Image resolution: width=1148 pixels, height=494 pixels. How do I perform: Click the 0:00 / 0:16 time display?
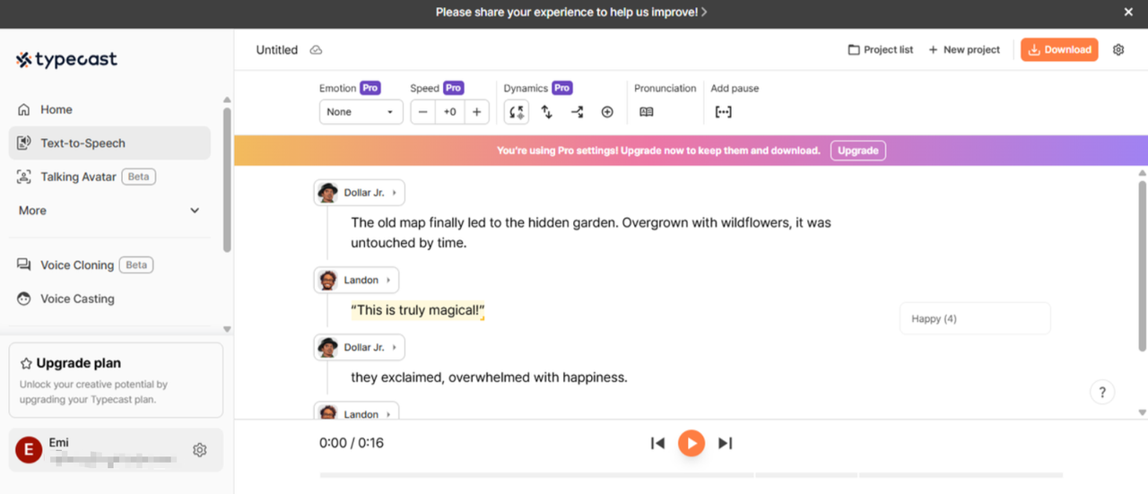coord(352,443)
